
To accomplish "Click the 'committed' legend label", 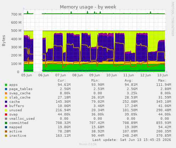I will tap(19, 123).
